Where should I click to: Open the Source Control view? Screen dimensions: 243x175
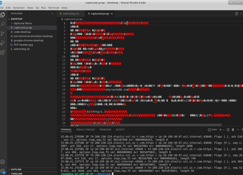click(x=3, y=34)
